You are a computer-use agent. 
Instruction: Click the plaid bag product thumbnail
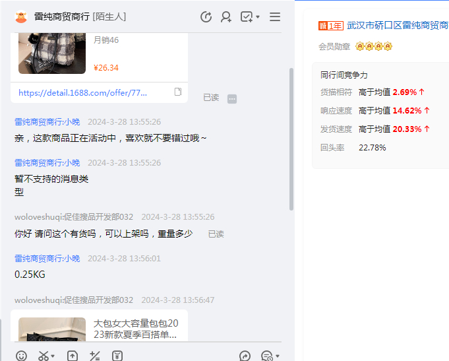tap(52, 53)
